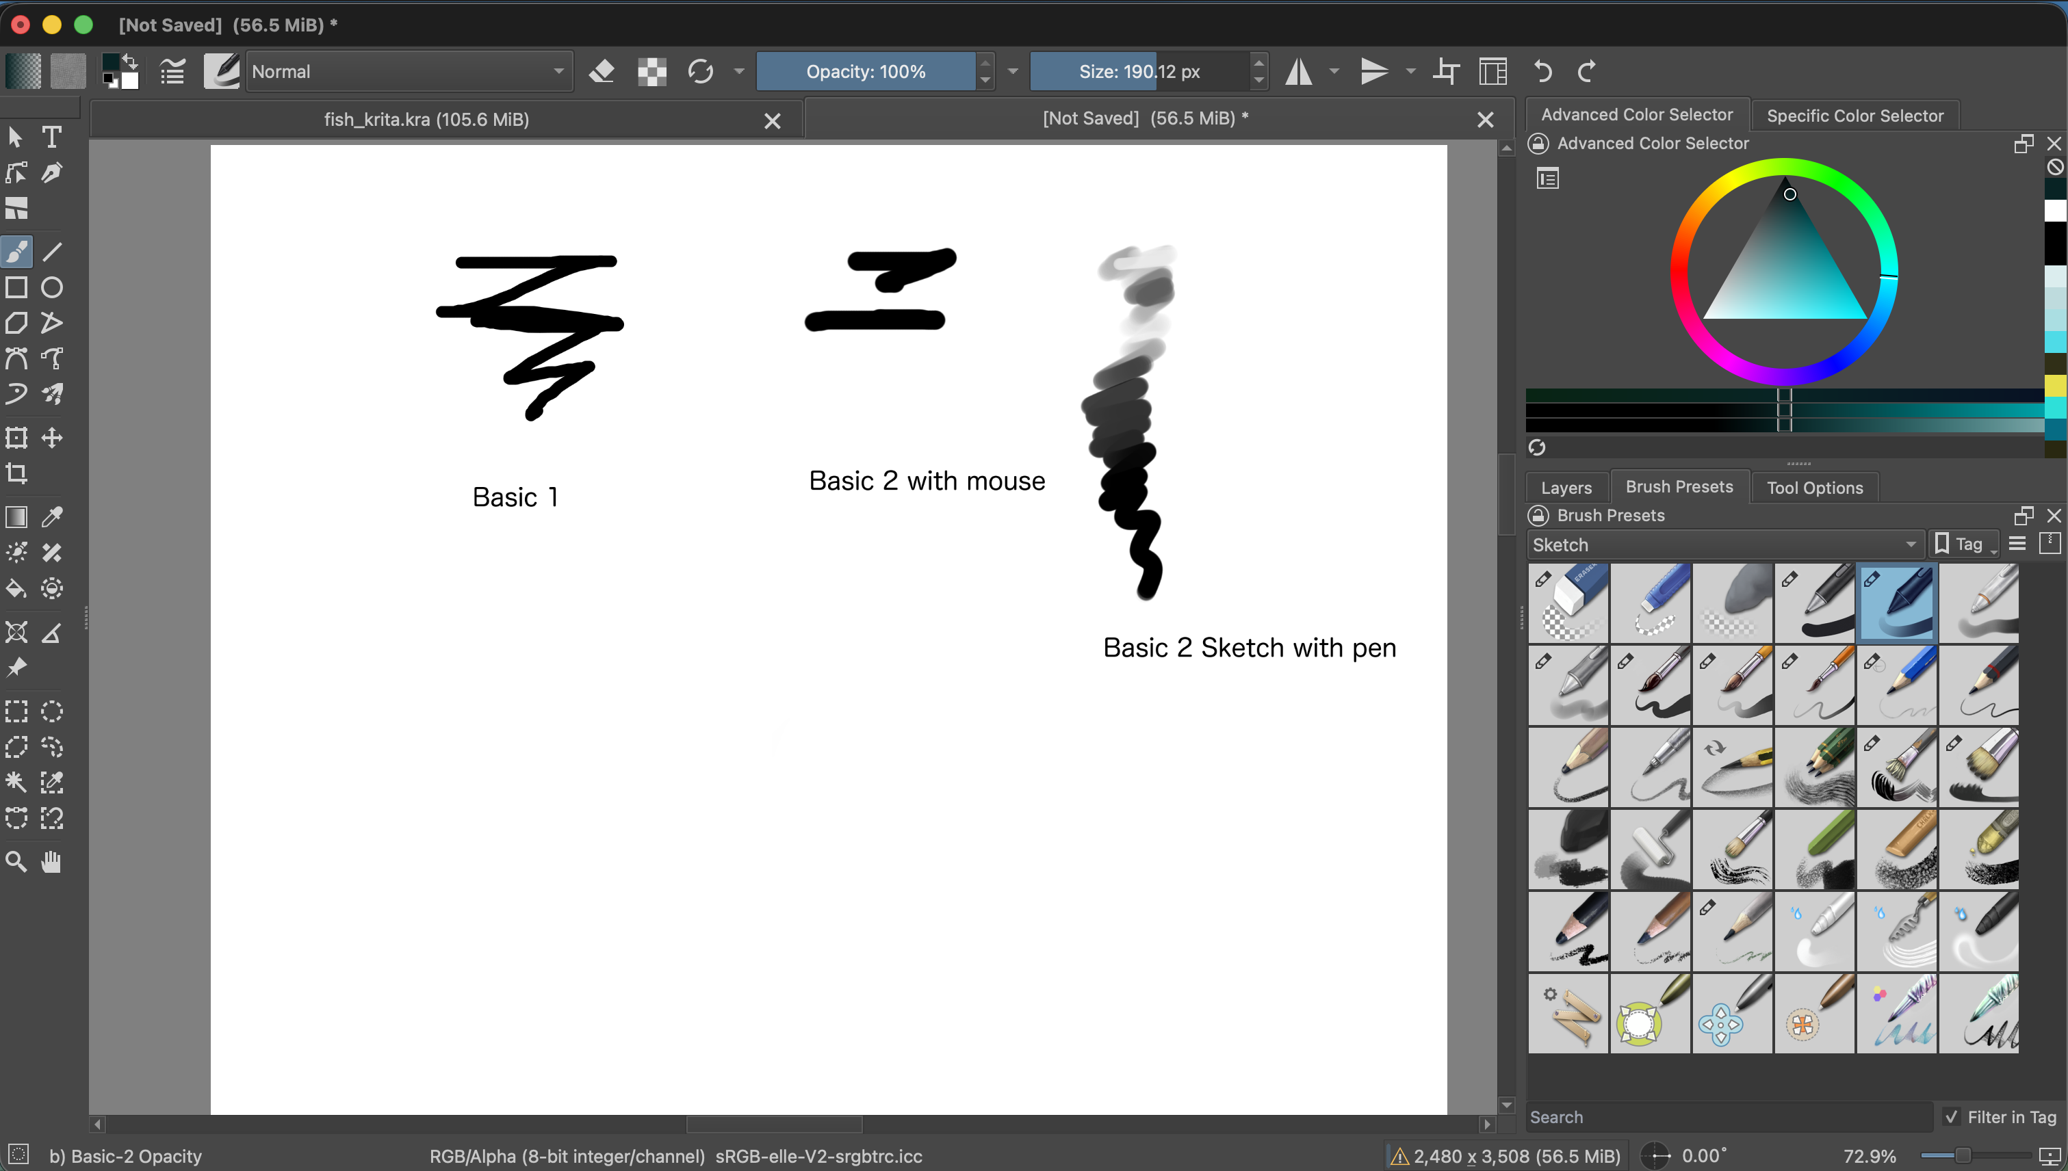Select the Contiguous Selection magic wand tool
This screenshot has height=1171, width=2068.
click(x=17, y=782)
